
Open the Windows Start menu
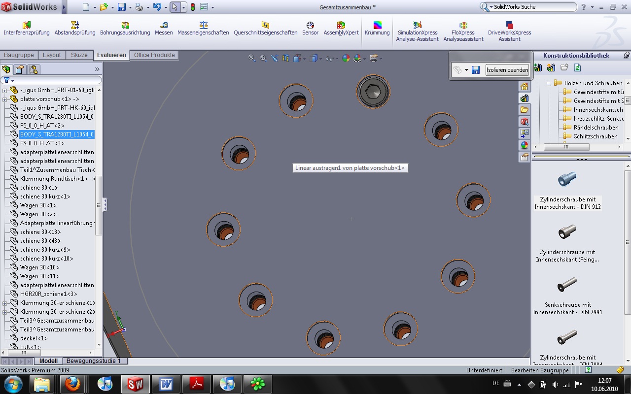coord(12,384)
